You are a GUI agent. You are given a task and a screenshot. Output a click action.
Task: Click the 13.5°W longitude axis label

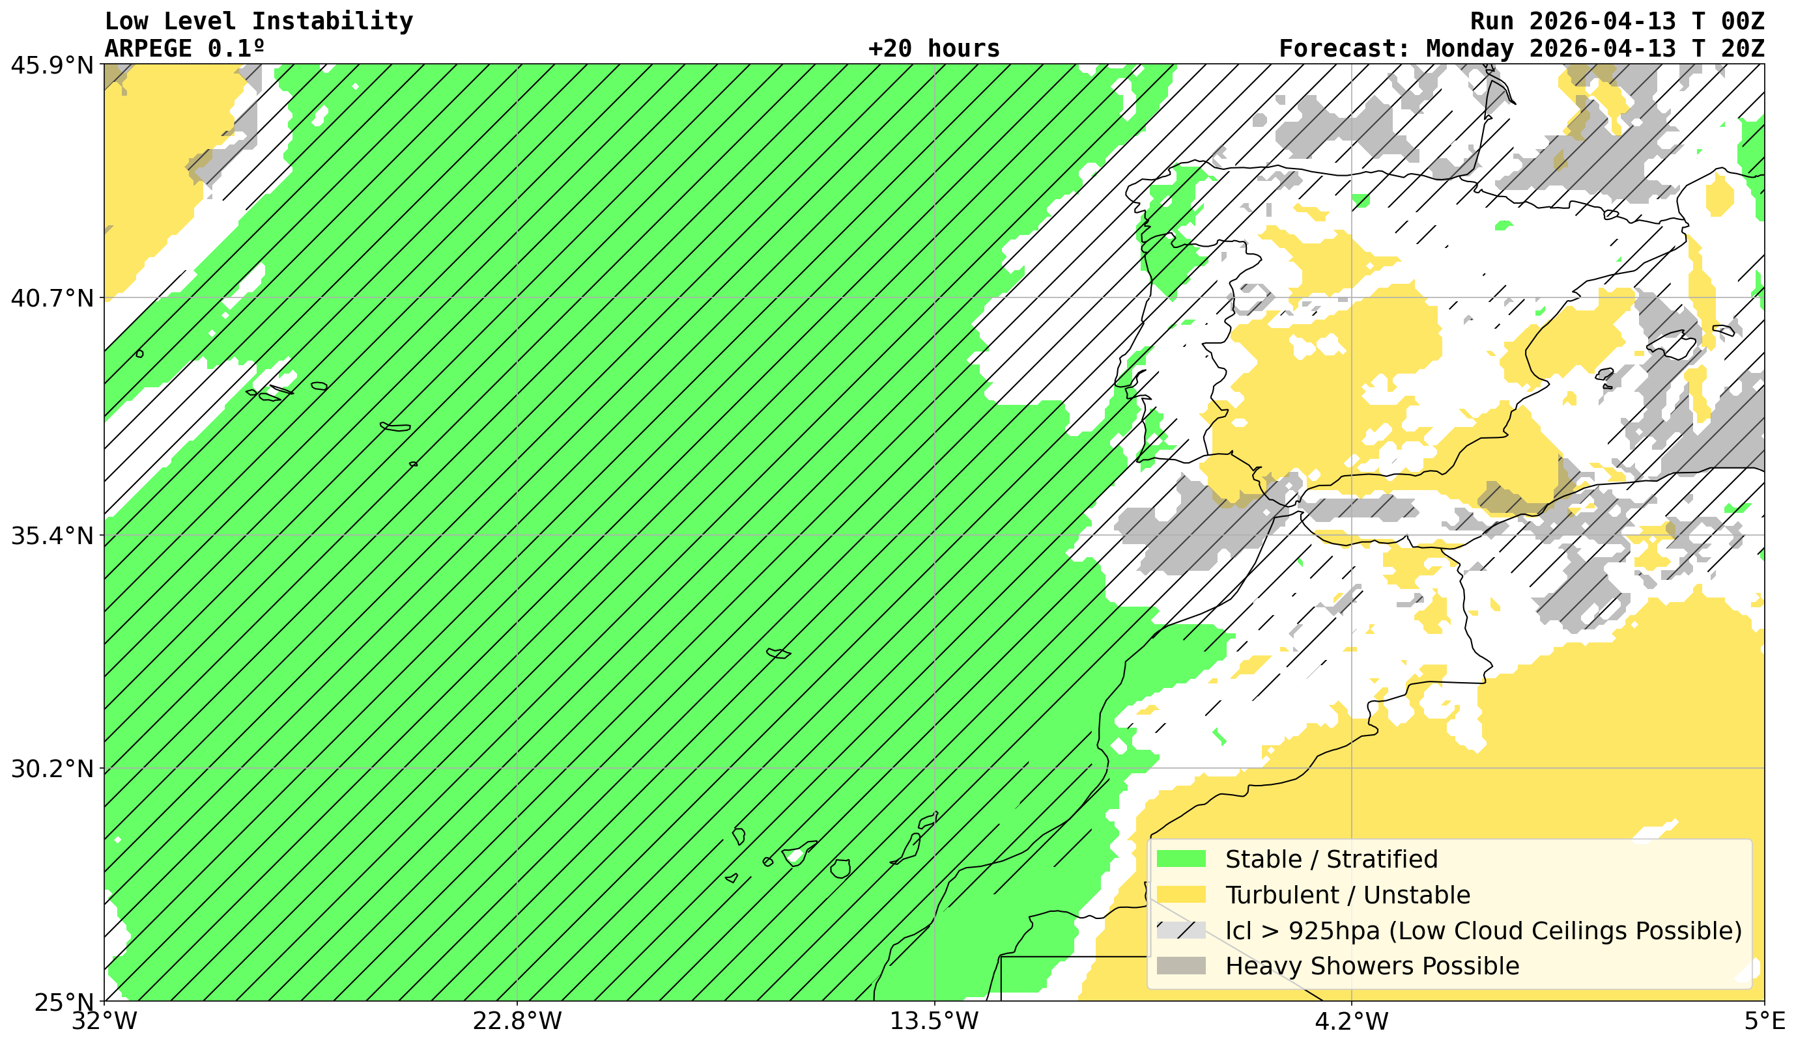tap(934, 1021)
